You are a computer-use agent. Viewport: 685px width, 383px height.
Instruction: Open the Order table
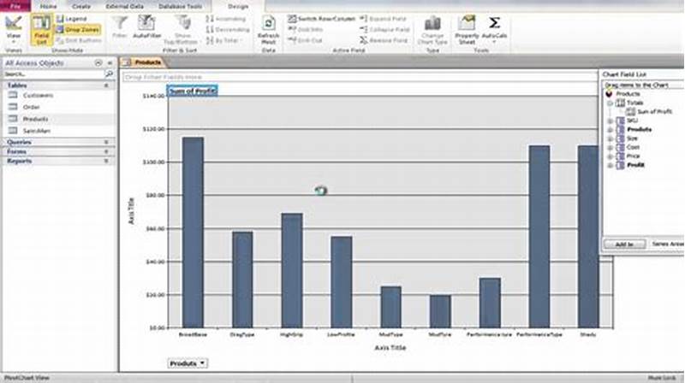32,107
